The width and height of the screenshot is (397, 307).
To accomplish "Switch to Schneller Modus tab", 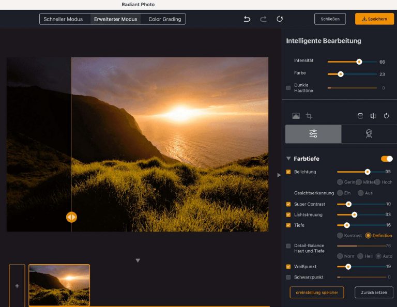I will point(63,19).
